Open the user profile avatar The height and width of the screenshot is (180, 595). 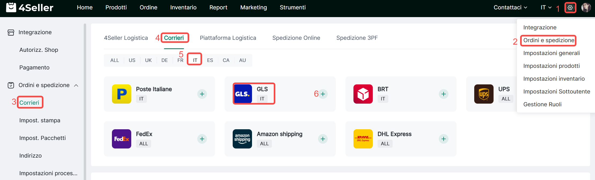click(586, 7)
